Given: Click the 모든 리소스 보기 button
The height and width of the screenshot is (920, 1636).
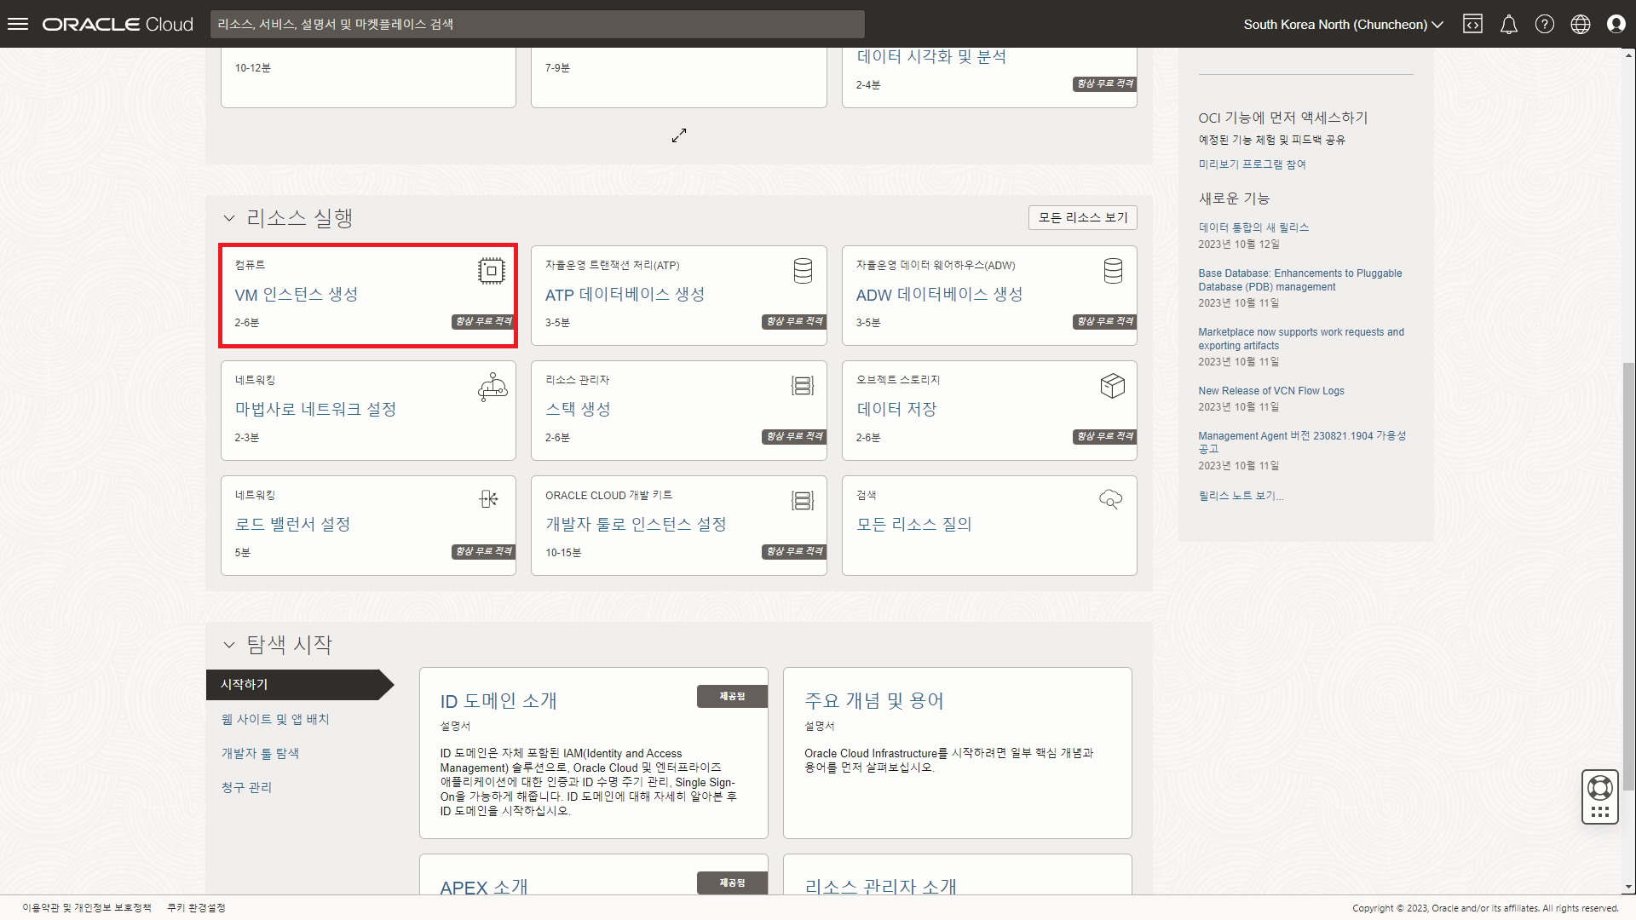Looking at the screenshot, I should [x=1082, y=217].
